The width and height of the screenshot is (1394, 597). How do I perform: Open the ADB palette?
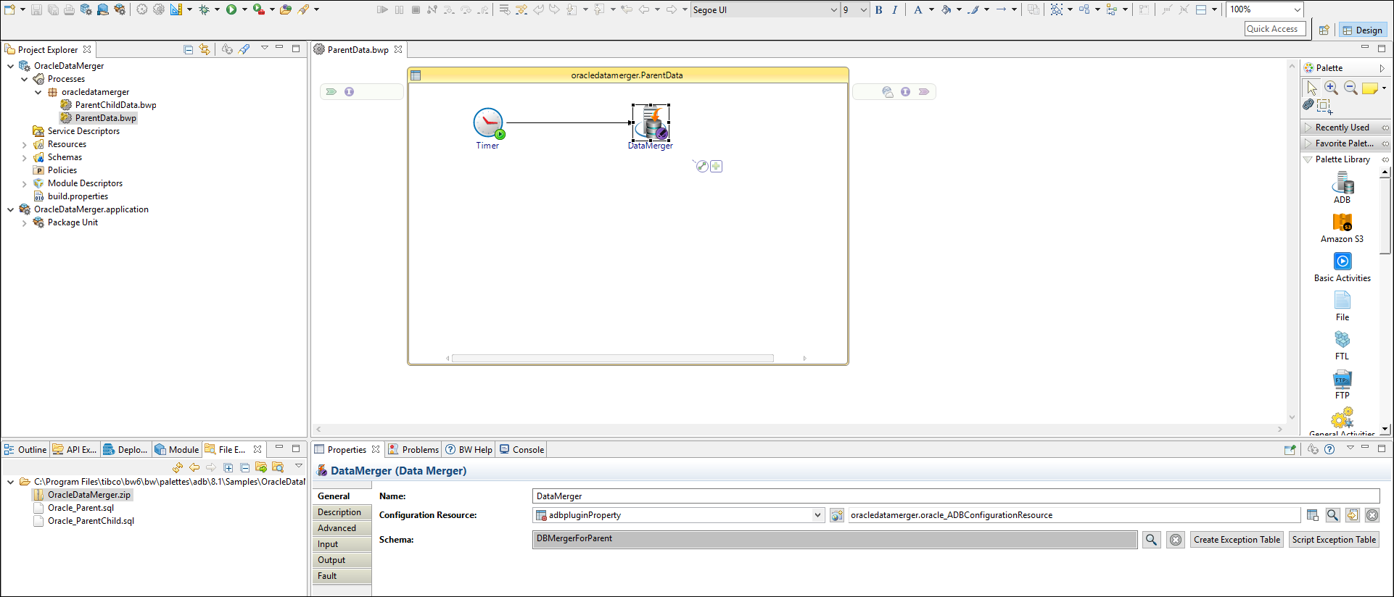(x=1342, y=185)
